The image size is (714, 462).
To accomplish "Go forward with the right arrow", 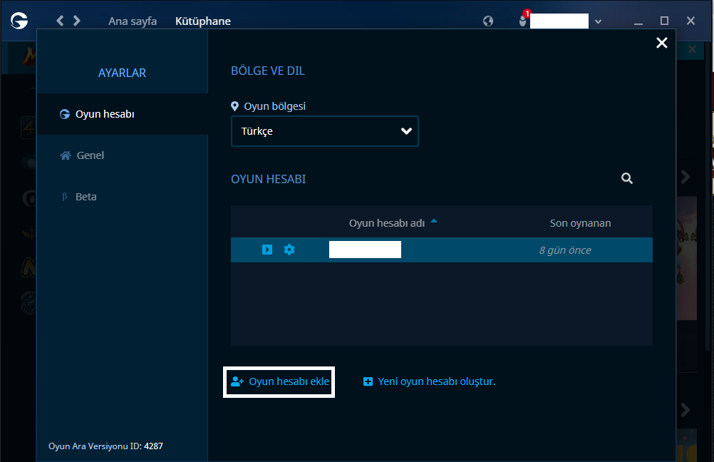I will [77, 21].
